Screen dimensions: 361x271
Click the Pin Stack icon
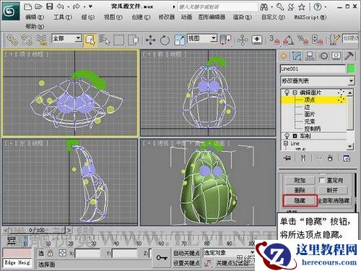point(287,158)
